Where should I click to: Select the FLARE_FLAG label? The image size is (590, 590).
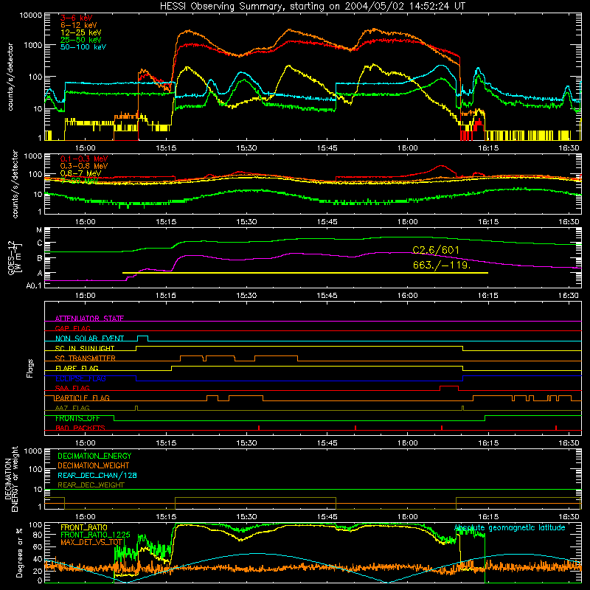77,368
